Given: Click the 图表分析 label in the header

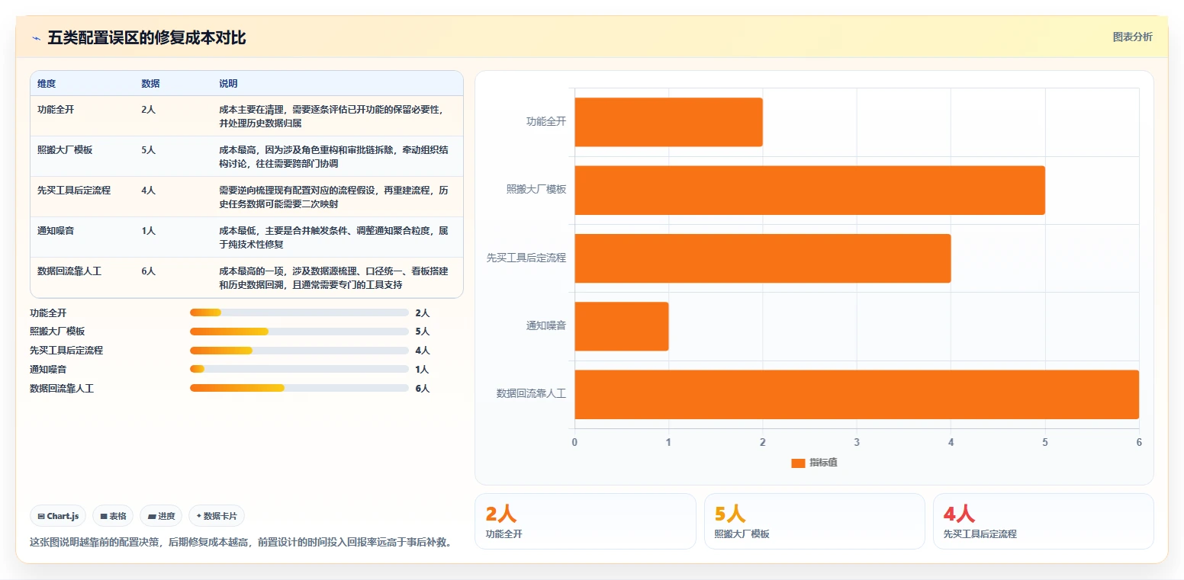Looking at the screenshot, I should [1132, 37].
